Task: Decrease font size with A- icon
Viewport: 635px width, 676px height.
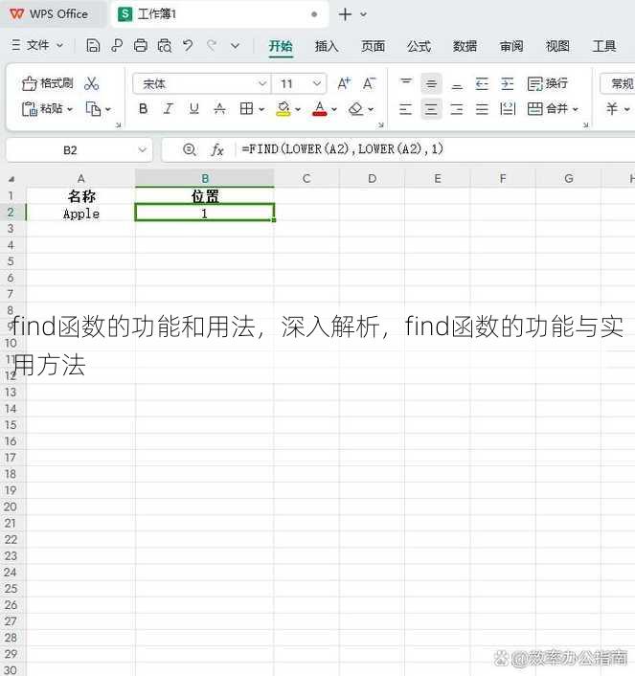Action: (369, 83)
